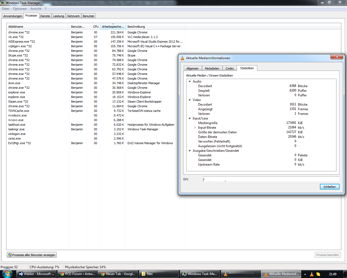Image resolution: width=347 pixels, height=278 pixels.
Task: Select the vlc.exe *32 process row
Action: [16, 37]
